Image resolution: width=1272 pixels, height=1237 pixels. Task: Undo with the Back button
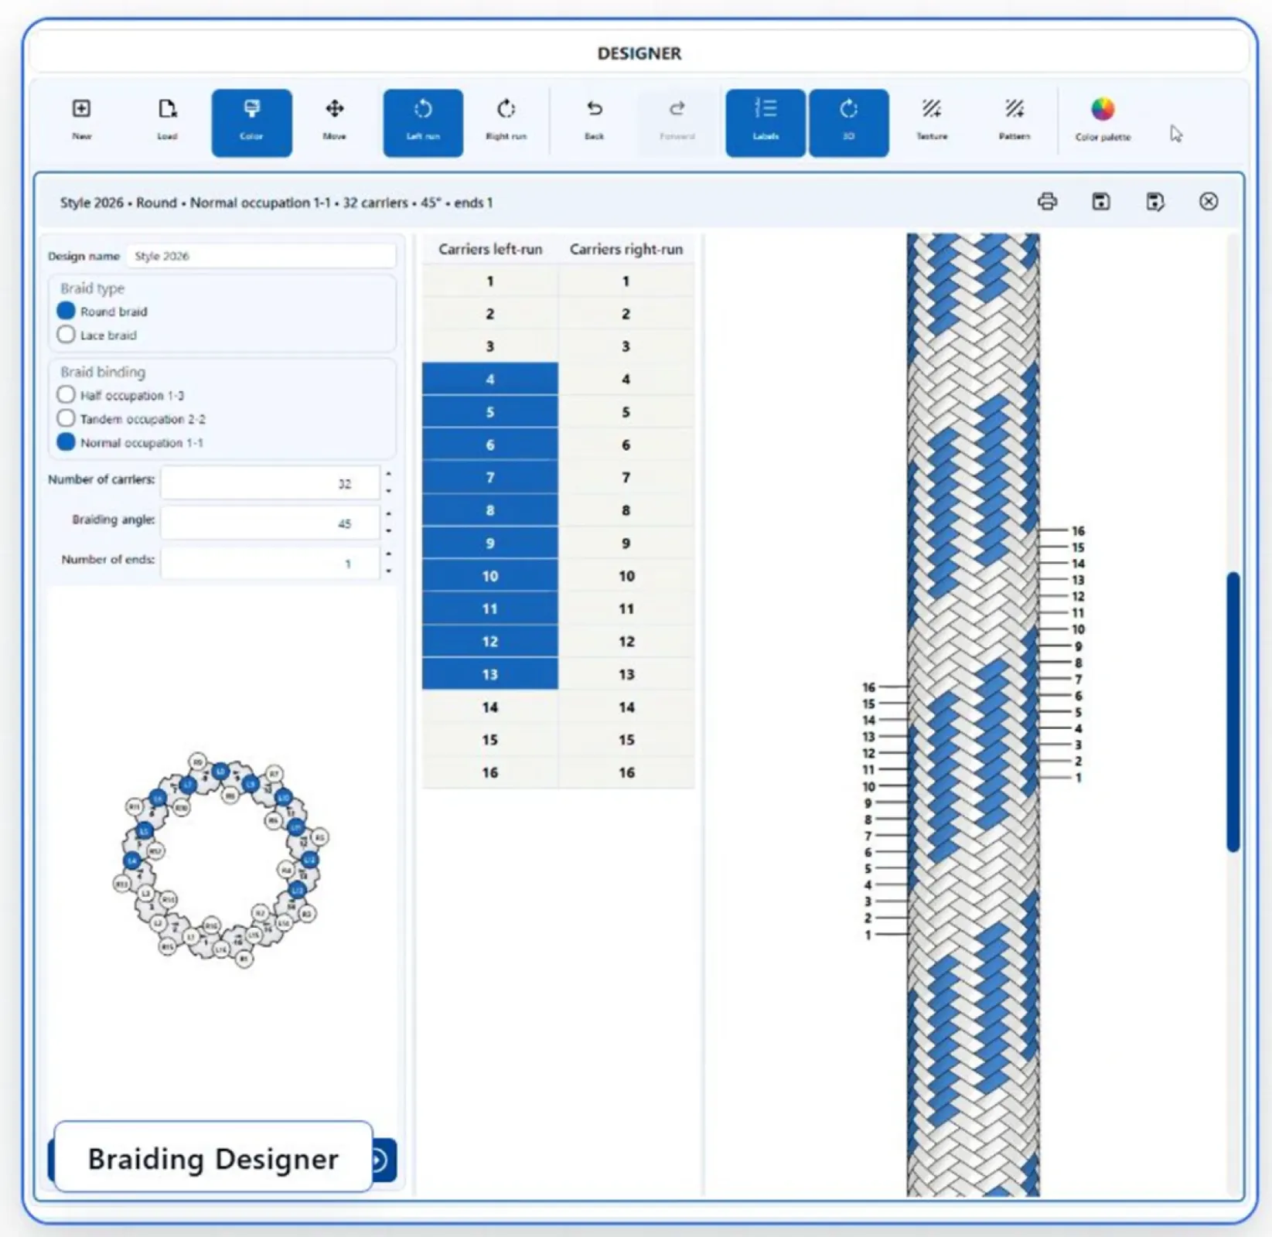pyautogui.click(x=594, y=121)
